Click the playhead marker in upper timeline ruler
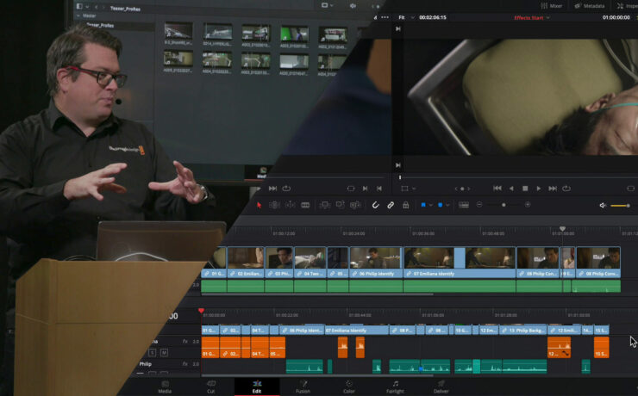 (x=562, y=229)
